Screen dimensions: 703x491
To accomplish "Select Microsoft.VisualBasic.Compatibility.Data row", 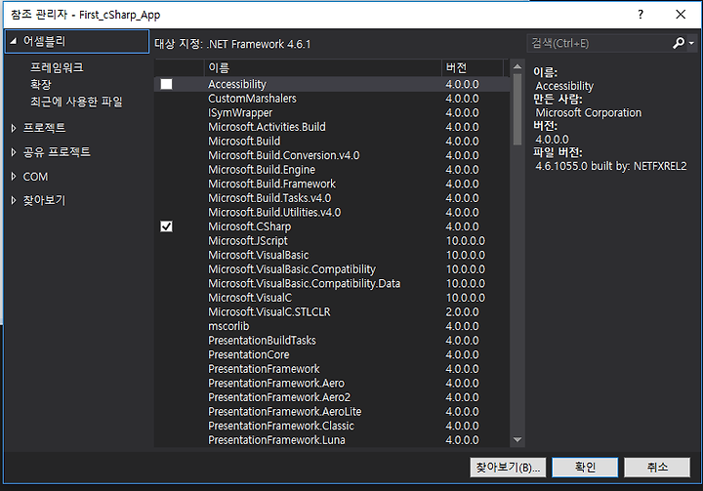I will 332,284.
